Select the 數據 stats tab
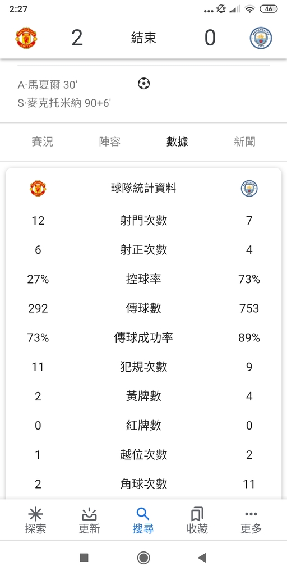Image resolution: width=287 pixels, height=575 pixels. 177,142
